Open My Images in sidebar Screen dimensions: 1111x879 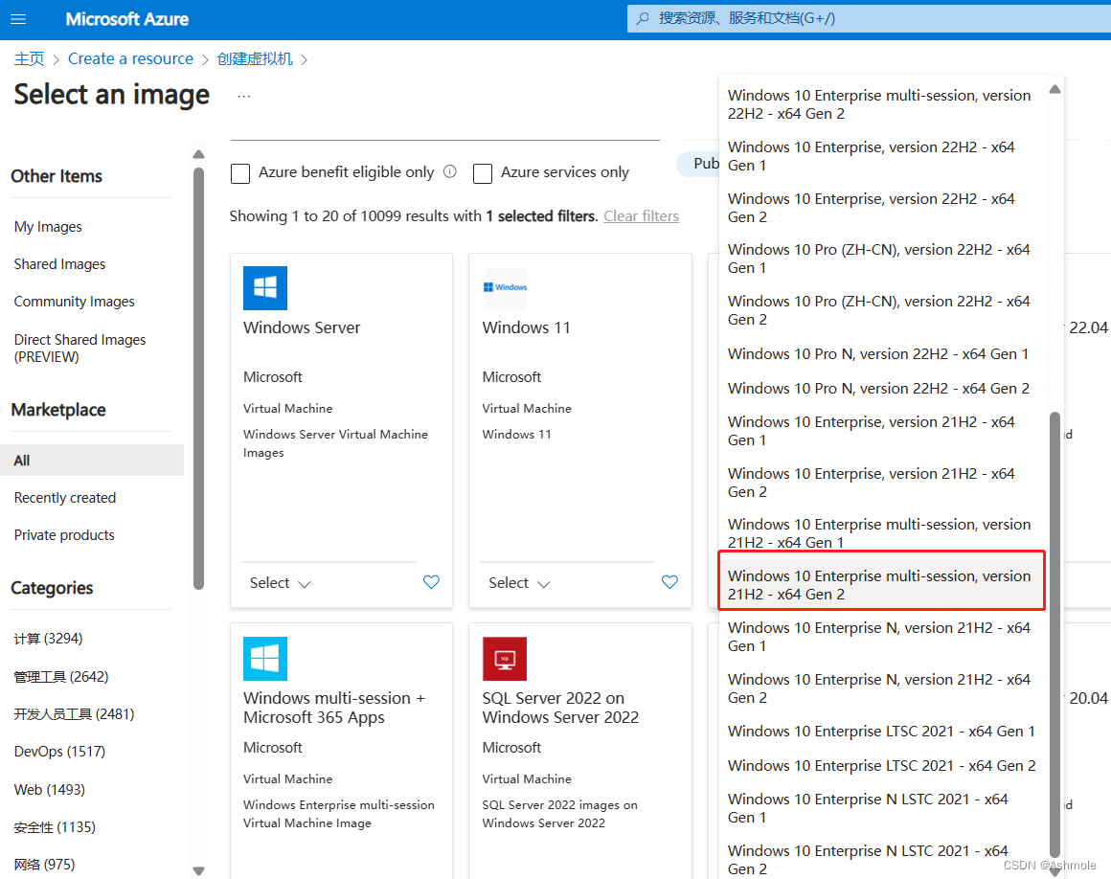(x=48, y=227)
